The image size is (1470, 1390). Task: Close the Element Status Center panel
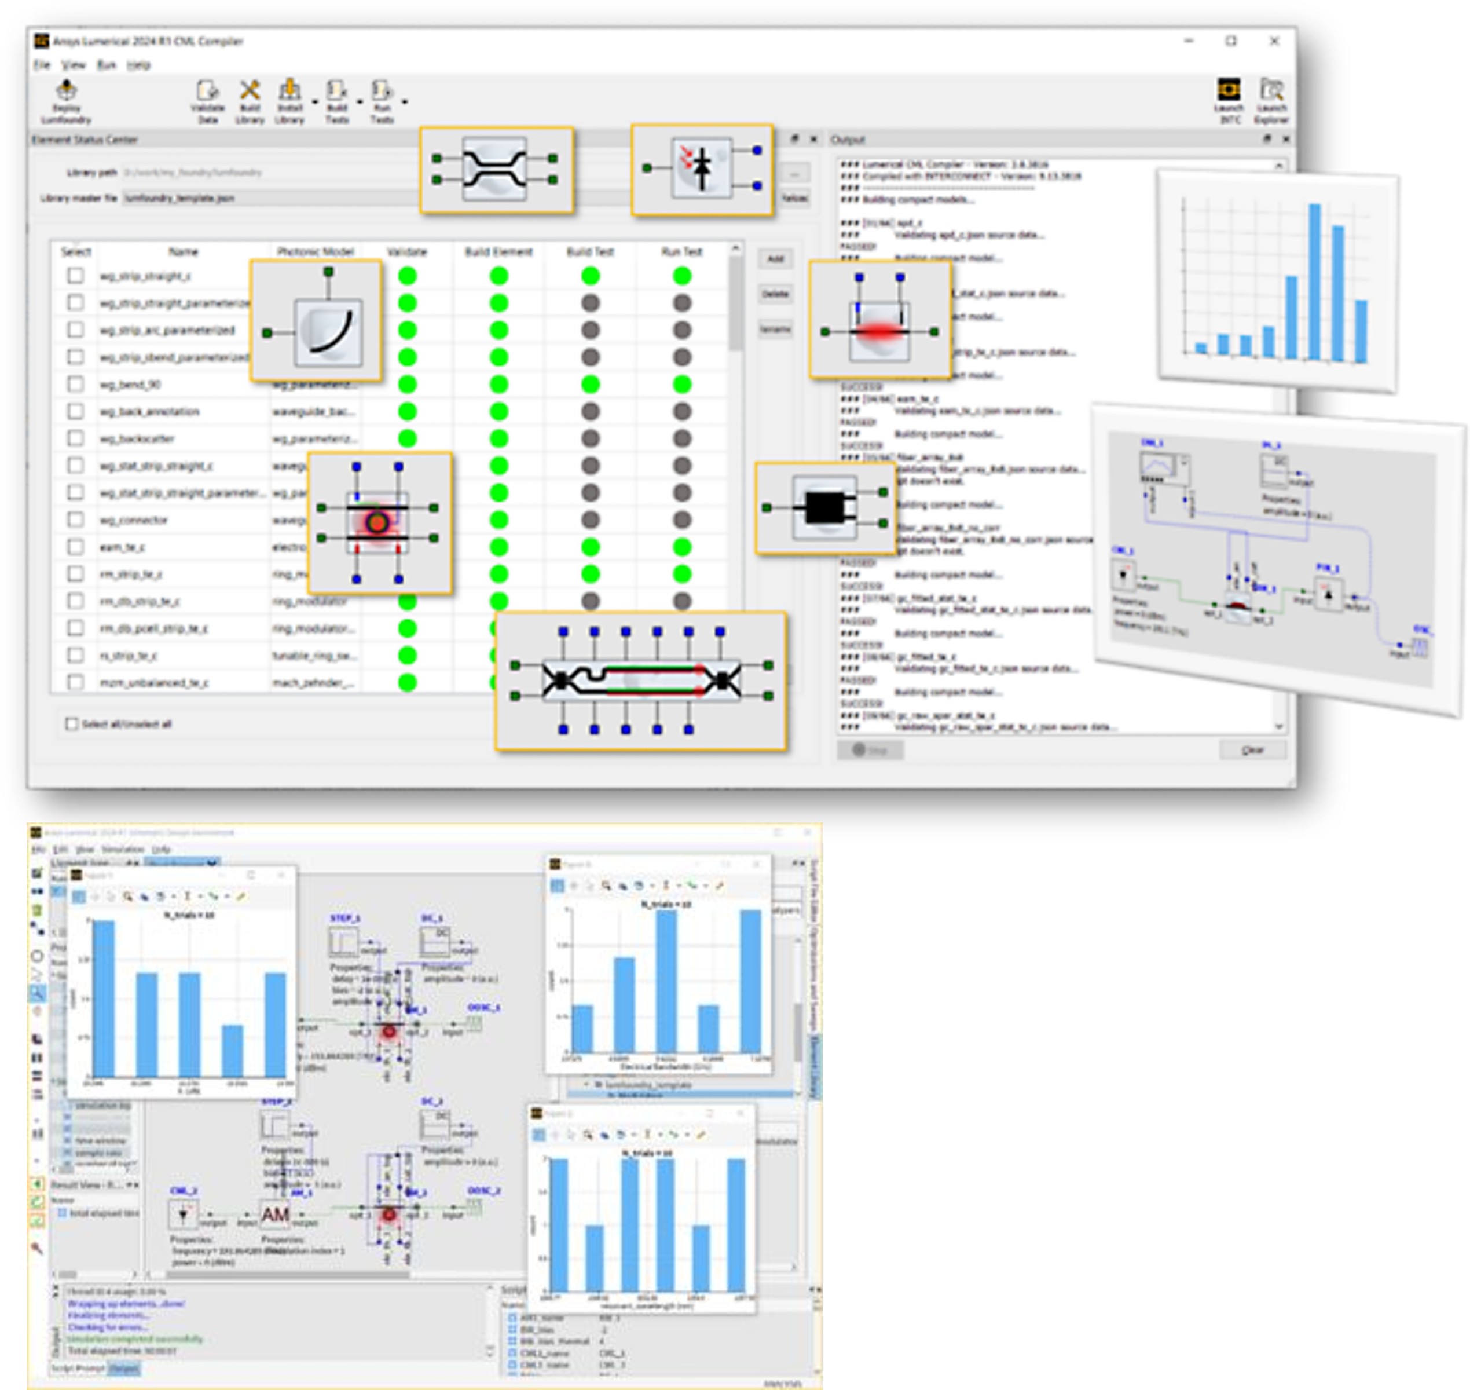(813, 138)
